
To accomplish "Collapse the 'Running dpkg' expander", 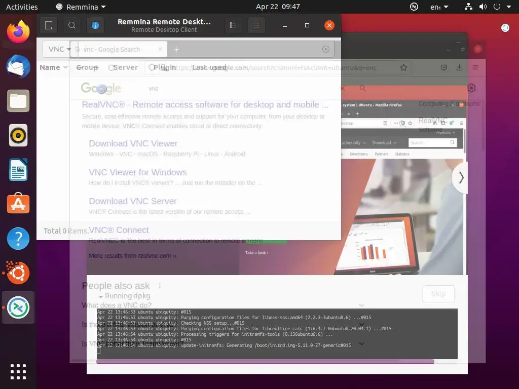I will tap(101, 296).
